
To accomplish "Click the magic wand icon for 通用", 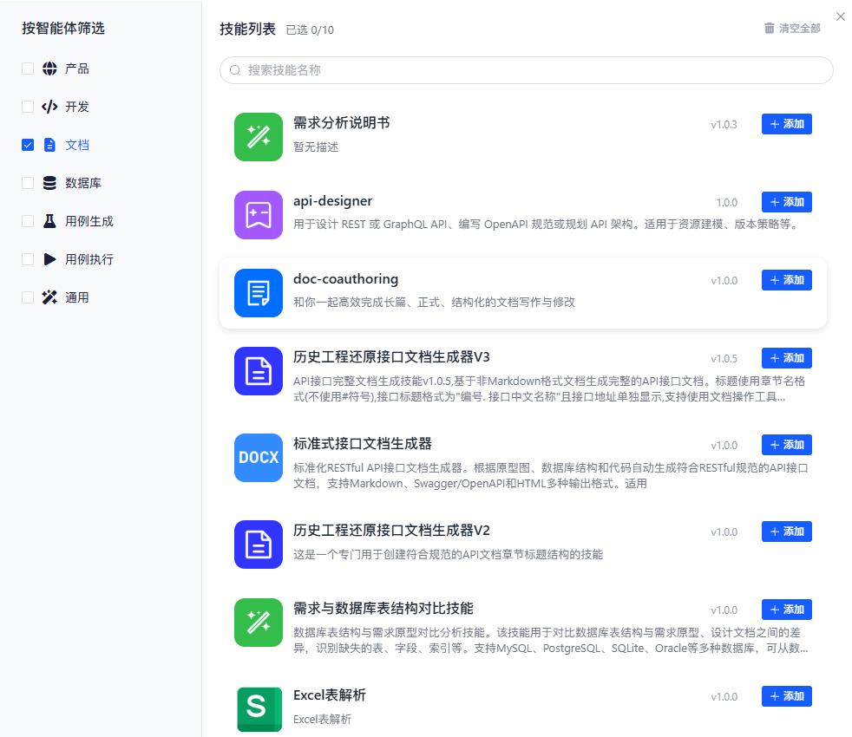I will (49, 297).
